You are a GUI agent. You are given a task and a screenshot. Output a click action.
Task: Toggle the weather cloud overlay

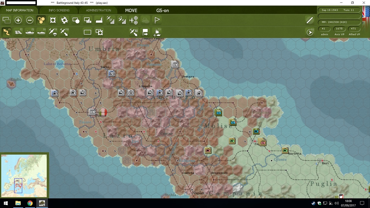[145, 20]
